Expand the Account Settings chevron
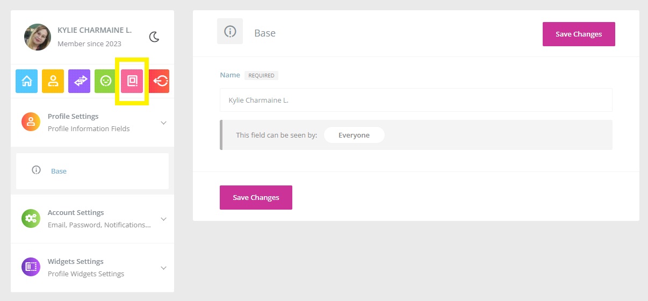 [x=164, y=219]
